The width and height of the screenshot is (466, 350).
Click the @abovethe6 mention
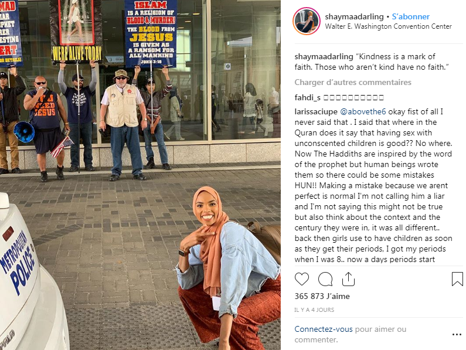click(x=363, y=112)
